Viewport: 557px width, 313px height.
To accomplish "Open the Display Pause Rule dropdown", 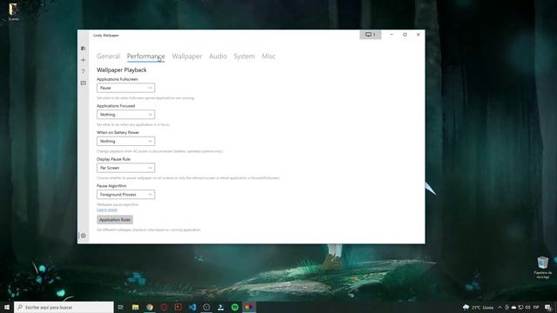I will tap(125, 168).
